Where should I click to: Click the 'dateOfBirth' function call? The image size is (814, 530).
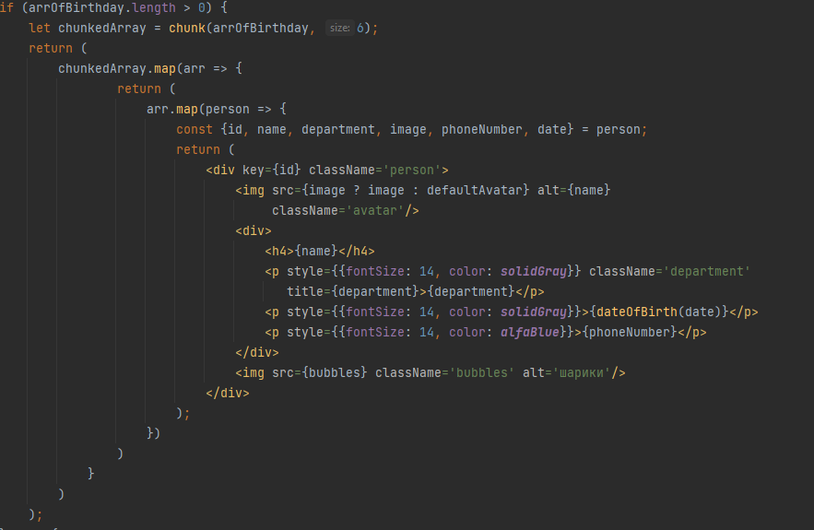636,312
